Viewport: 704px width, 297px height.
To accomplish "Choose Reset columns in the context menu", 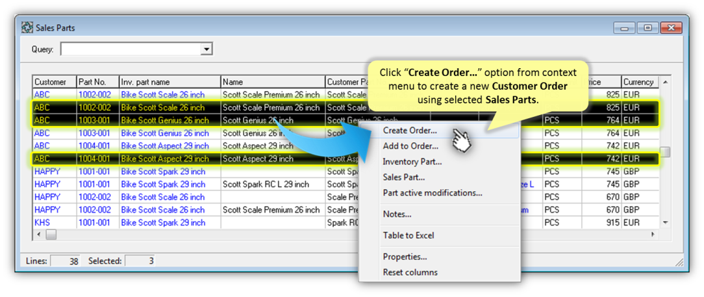I will point(410,272).
